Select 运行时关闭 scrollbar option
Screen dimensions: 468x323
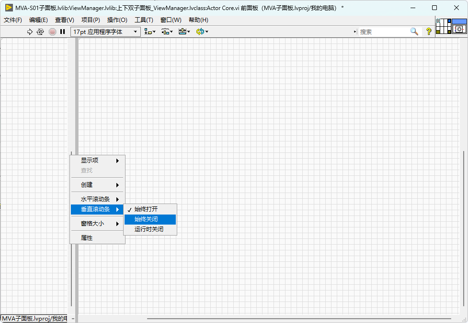pyautogui.click(x=150, y=229)
